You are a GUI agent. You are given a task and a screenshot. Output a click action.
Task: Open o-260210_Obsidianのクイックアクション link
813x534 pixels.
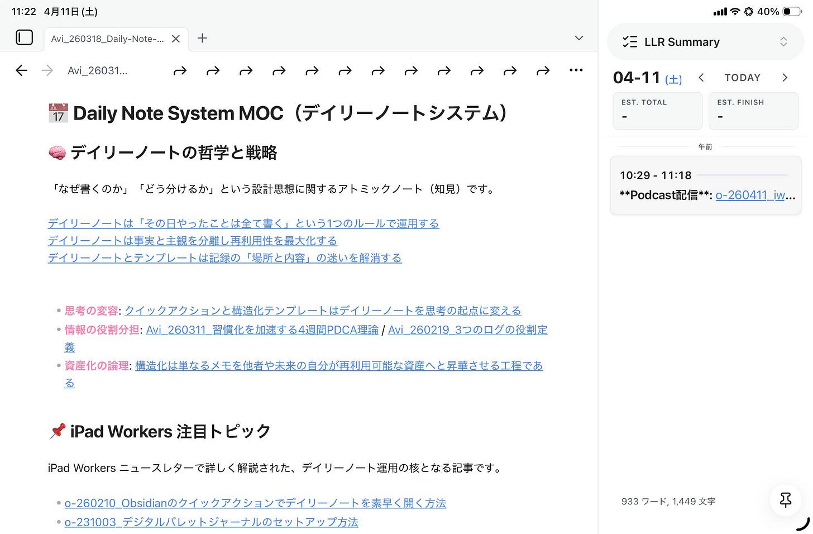point(255,503)
